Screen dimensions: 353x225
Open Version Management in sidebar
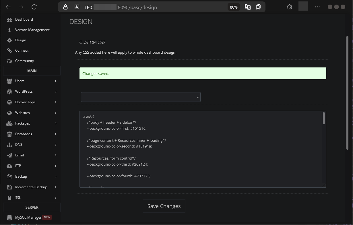click(32, 30)
